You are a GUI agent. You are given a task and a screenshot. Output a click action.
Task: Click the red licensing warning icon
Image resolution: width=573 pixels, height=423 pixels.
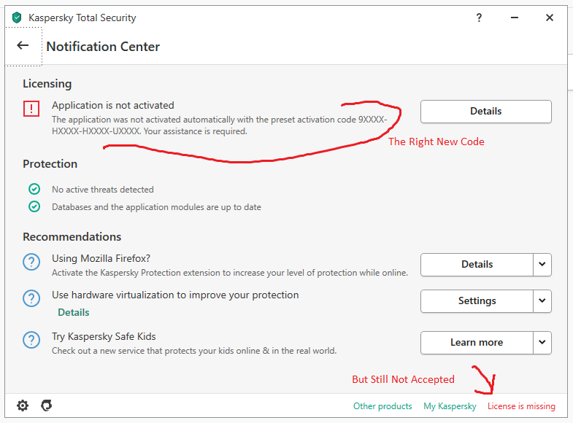[x=31, y=109]
